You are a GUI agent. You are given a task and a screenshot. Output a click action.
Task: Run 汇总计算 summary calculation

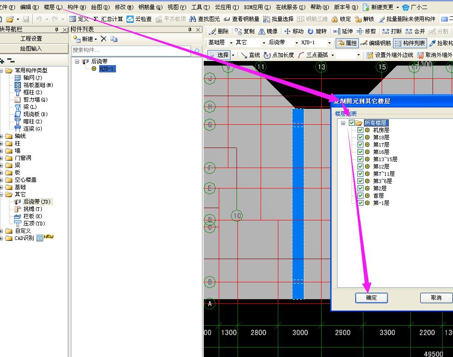click(108, 19)
